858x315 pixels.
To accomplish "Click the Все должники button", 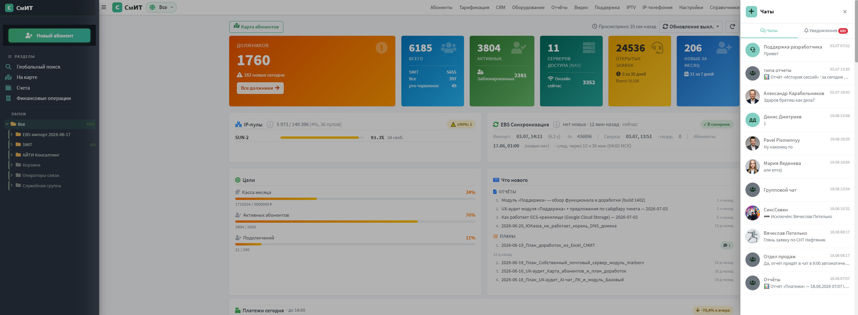I will click(260, 88).
